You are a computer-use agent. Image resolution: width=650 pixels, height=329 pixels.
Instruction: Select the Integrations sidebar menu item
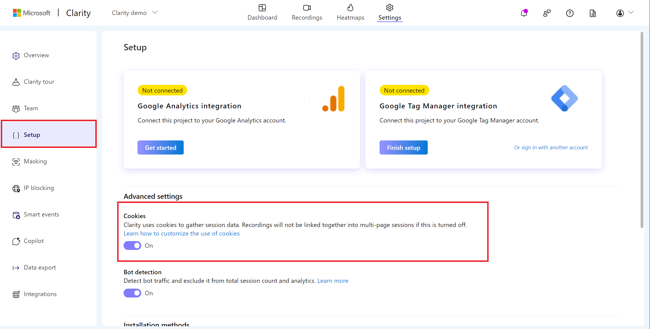40,294
